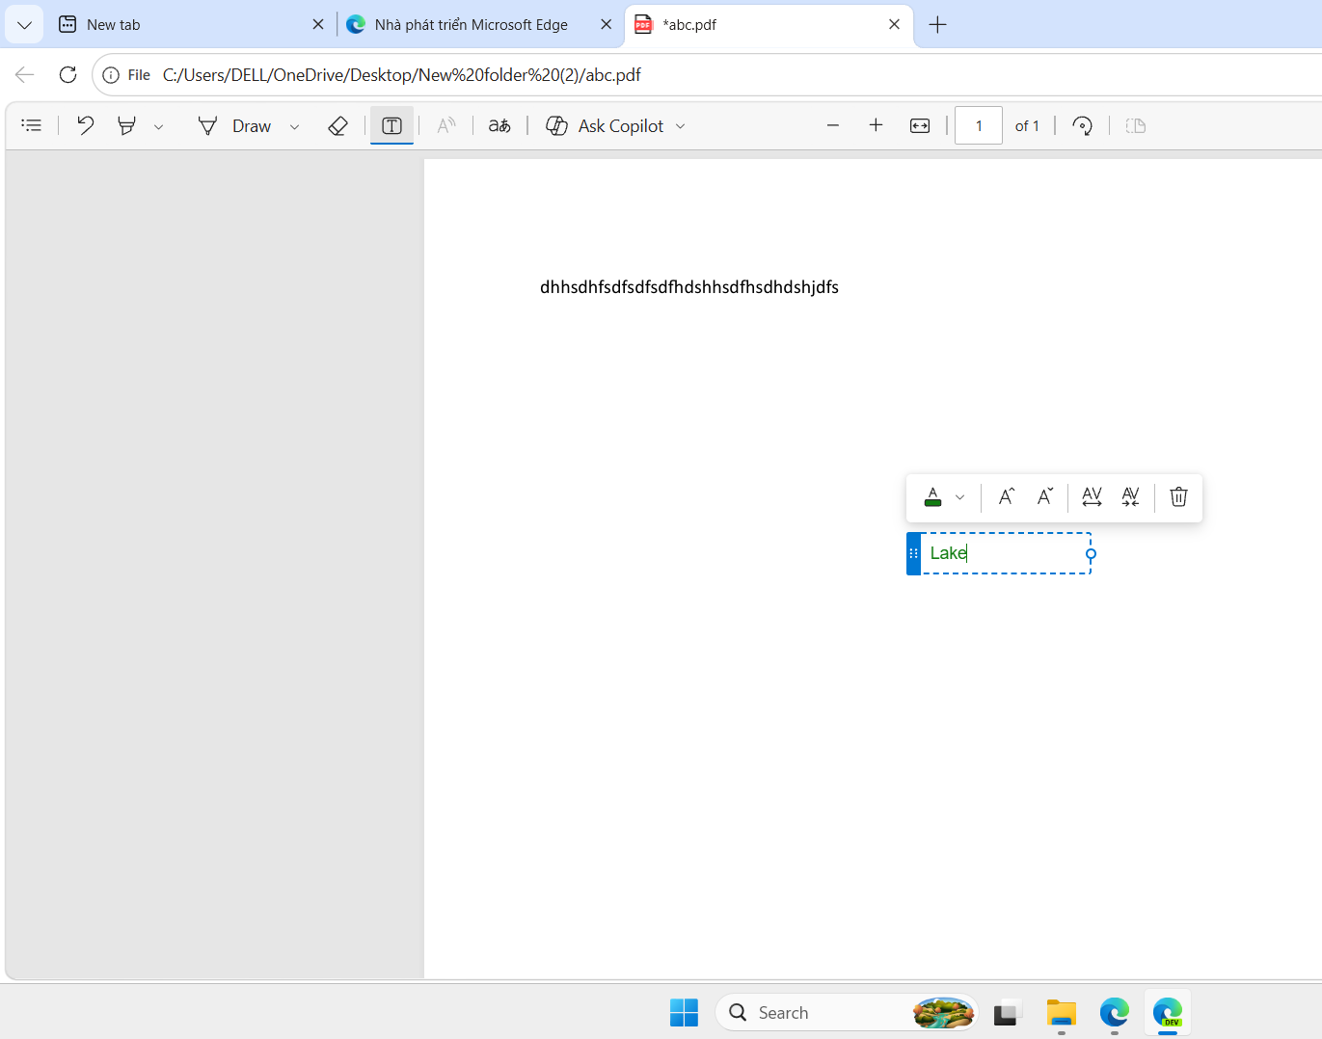Toggle the Add text tool
Screen dimensions: 1322x1039
[391, 125]
